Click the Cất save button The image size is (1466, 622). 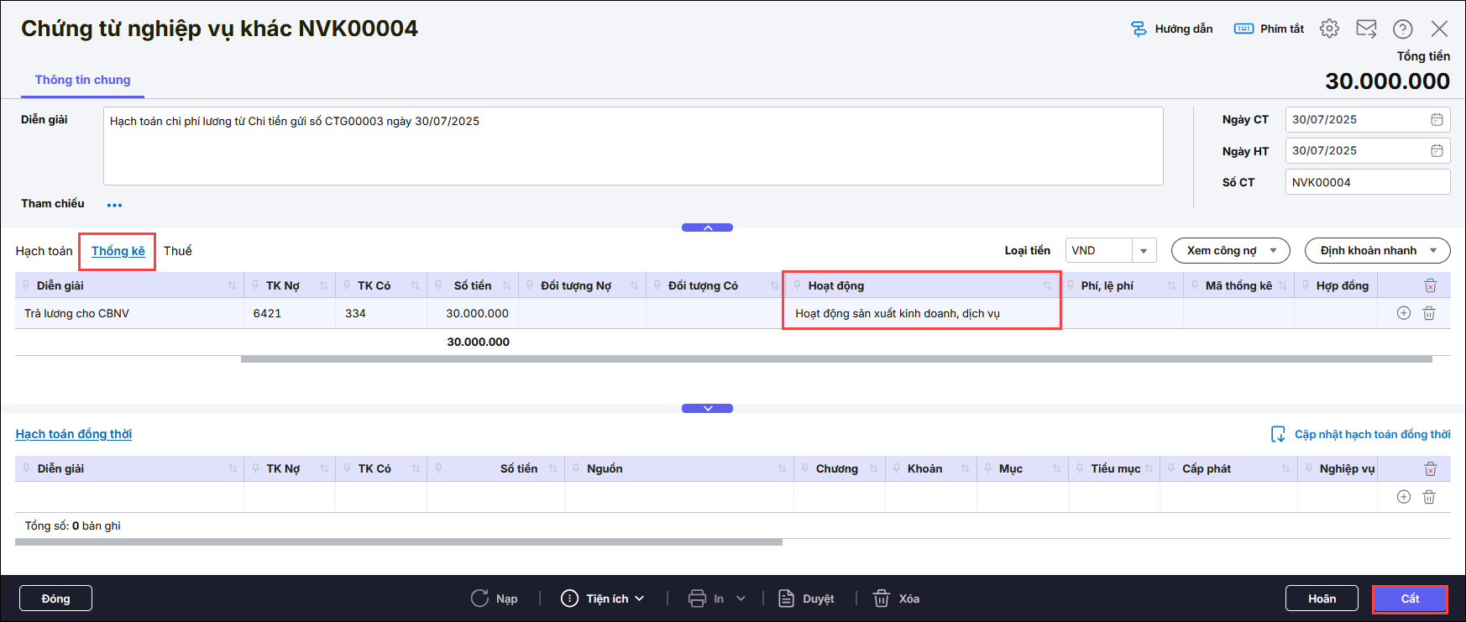coord(1410,598)
